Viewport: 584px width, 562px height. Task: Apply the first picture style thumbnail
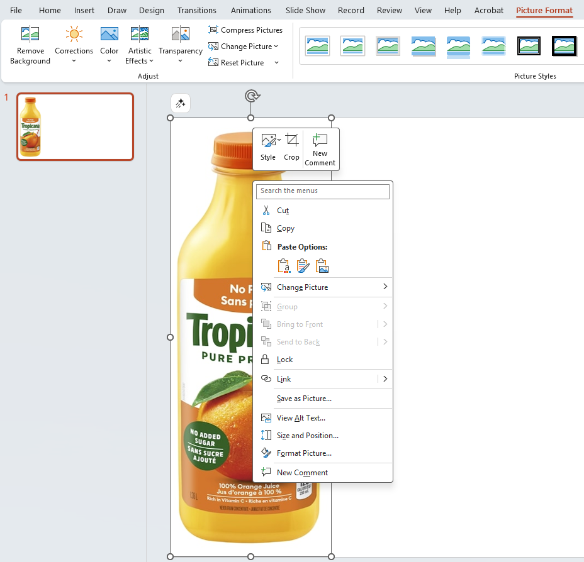317,46
